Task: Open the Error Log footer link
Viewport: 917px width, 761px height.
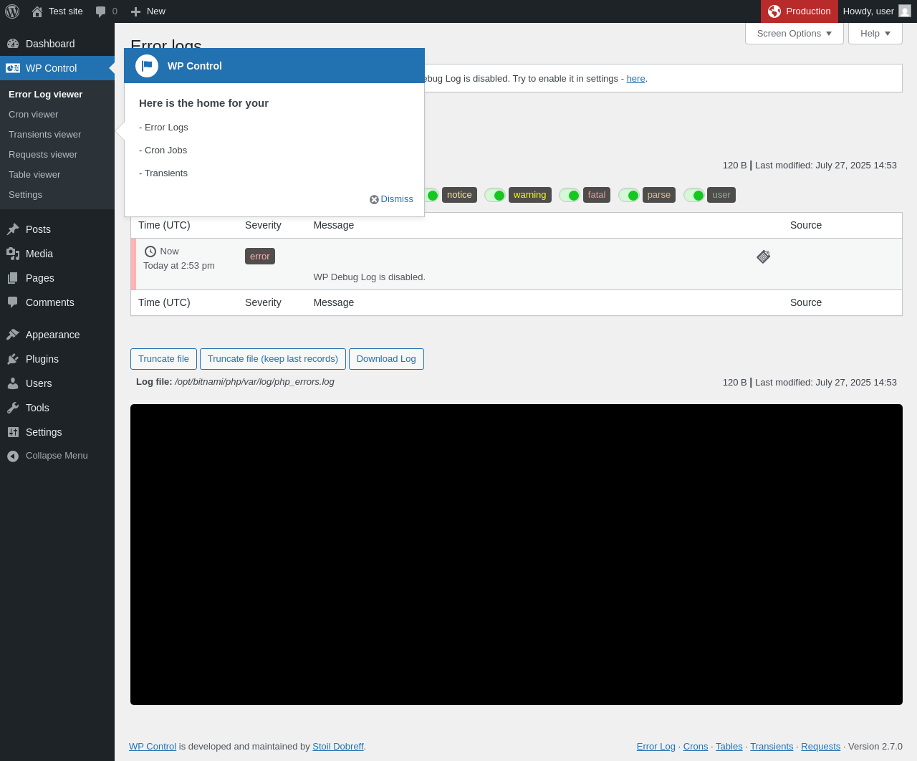Action: (x=656, y=747)
